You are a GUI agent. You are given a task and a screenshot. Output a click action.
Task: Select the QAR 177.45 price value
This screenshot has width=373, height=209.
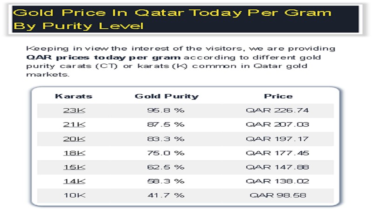pyautogui.click(x=278, y=153)
